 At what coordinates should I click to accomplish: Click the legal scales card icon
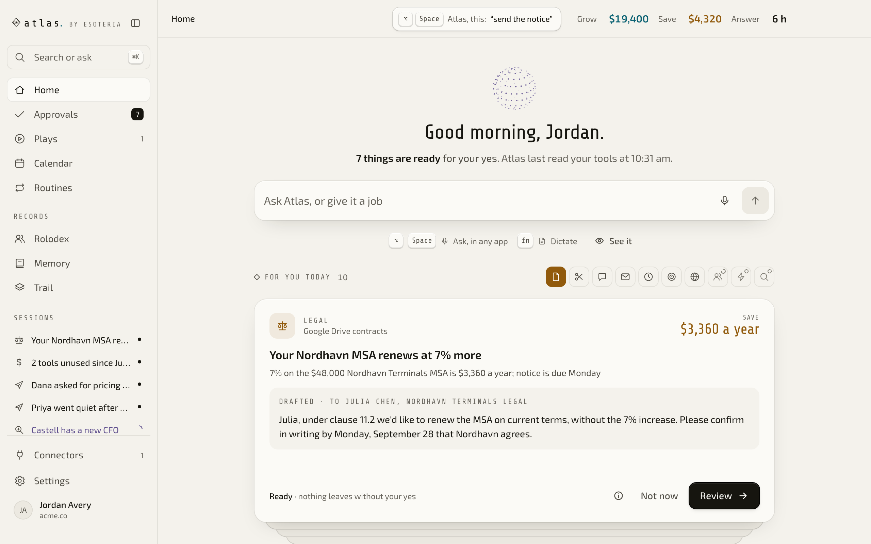[282, 326]
